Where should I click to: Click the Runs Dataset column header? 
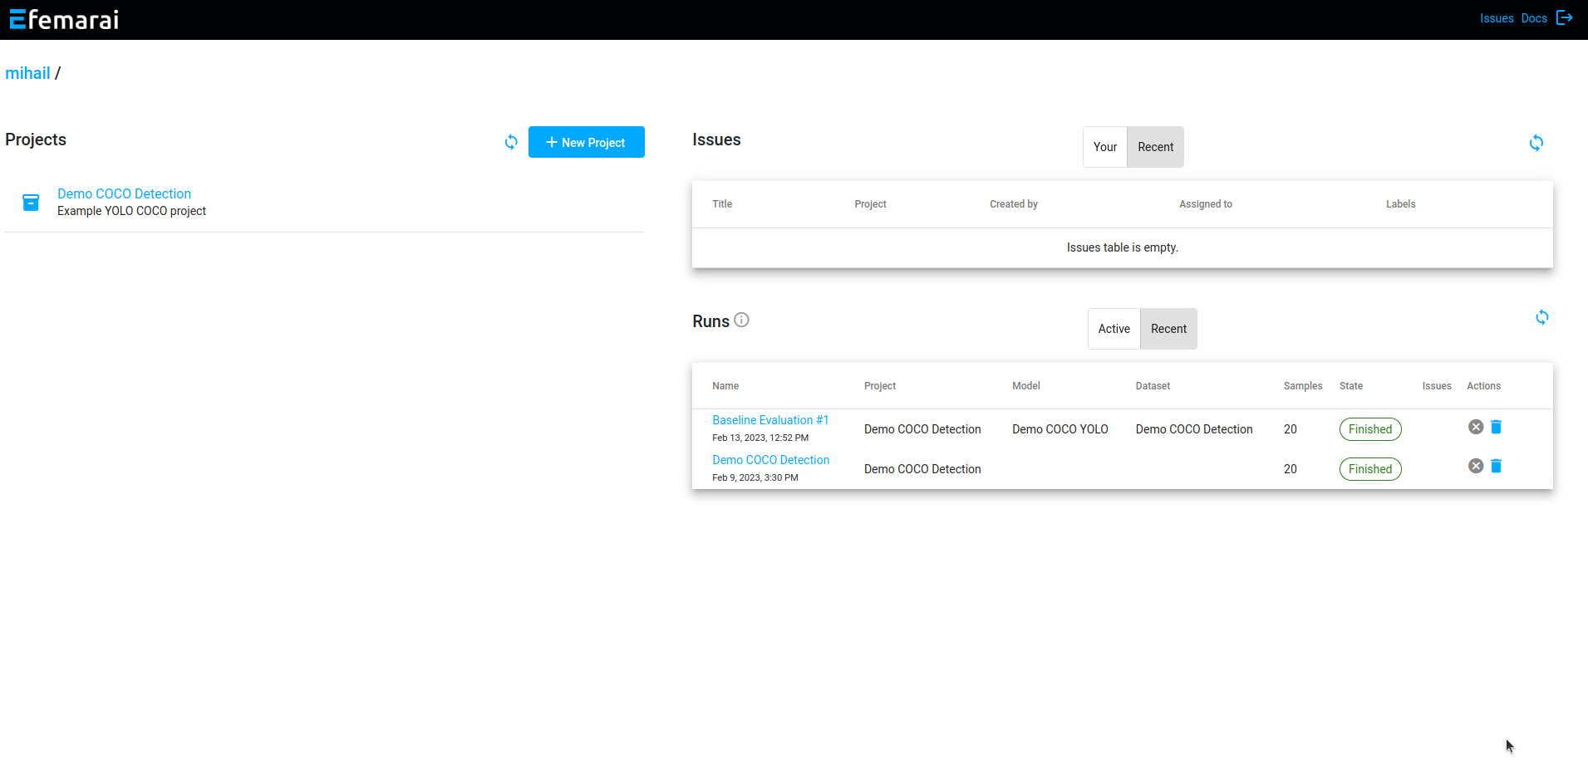1153,386
